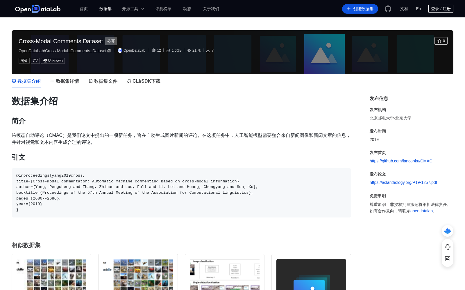Expand the 开源工具 dropdown menu
This screenshot has width=465, height=290.
click(x=133, y=9)
